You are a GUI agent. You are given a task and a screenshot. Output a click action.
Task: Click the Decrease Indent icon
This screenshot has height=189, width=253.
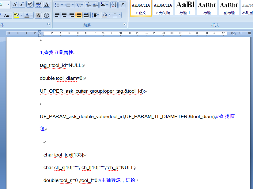tap(89, 5)
